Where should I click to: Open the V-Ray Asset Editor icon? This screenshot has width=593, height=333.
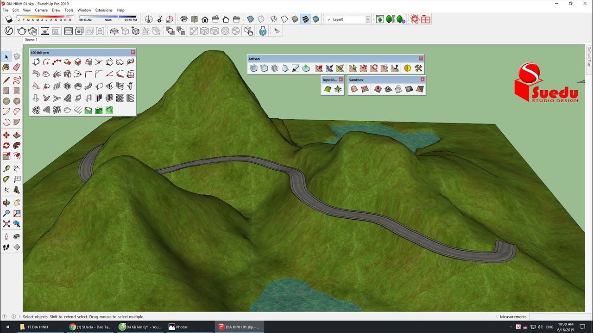click(9, 31)
